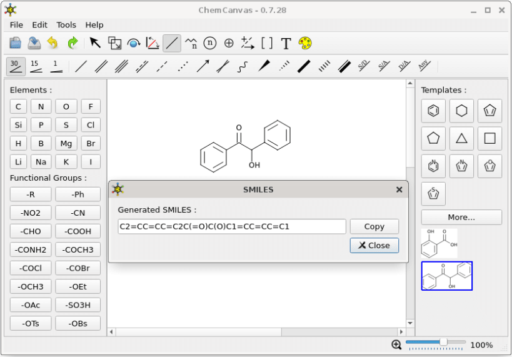Open the Help menu

(x=94, y=25)
